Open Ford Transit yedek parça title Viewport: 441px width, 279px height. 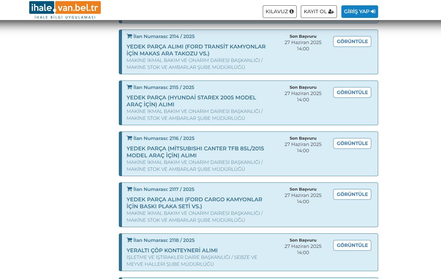(x=196, y=50)
